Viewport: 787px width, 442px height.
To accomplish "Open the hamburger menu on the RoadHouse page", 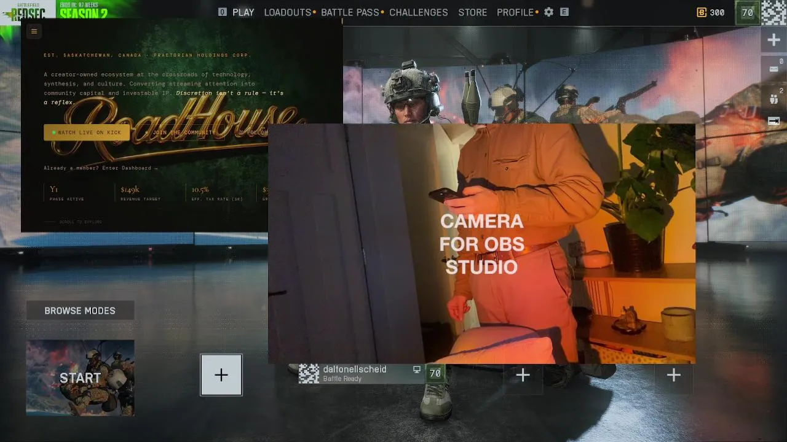I will coord(34,31).
